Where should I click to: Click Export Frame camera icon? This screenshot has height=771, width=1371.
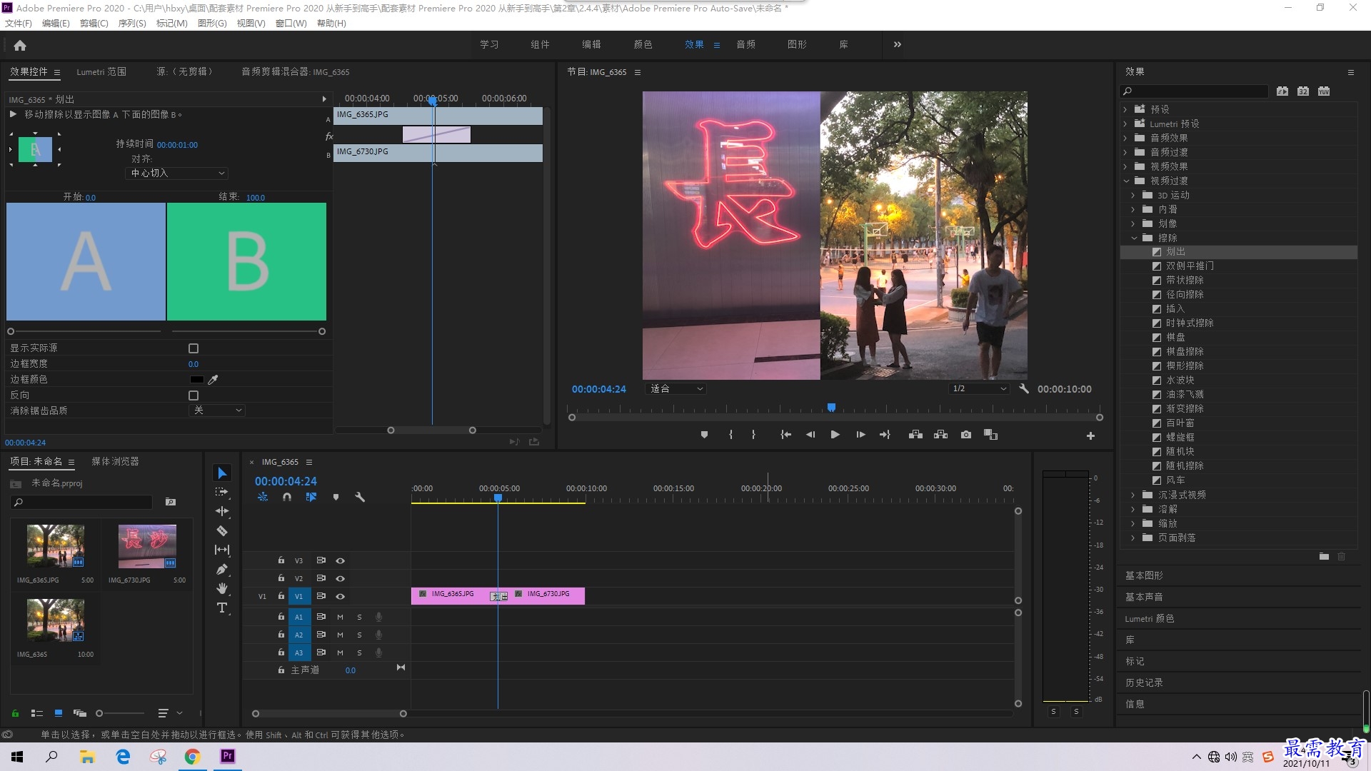click(x=966, y=435)
